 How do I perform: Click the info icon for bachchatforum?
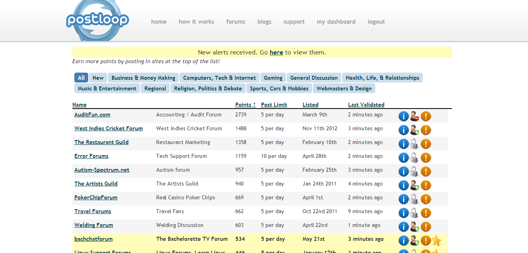(403, 241)
